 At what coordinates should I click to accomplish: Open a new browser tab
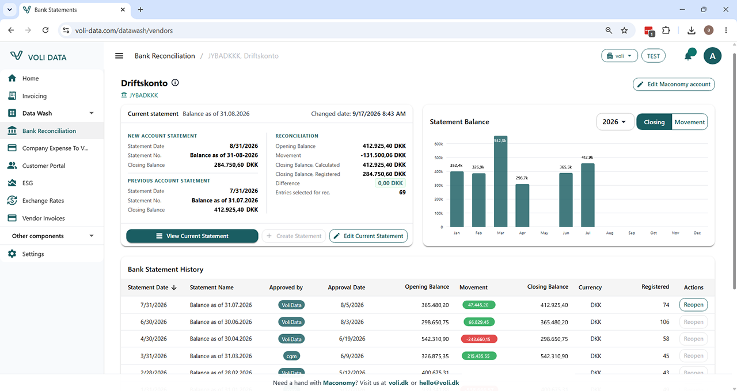140,10
